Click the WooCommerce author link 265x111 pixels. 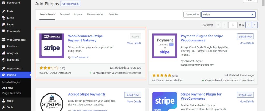point(80,57)
